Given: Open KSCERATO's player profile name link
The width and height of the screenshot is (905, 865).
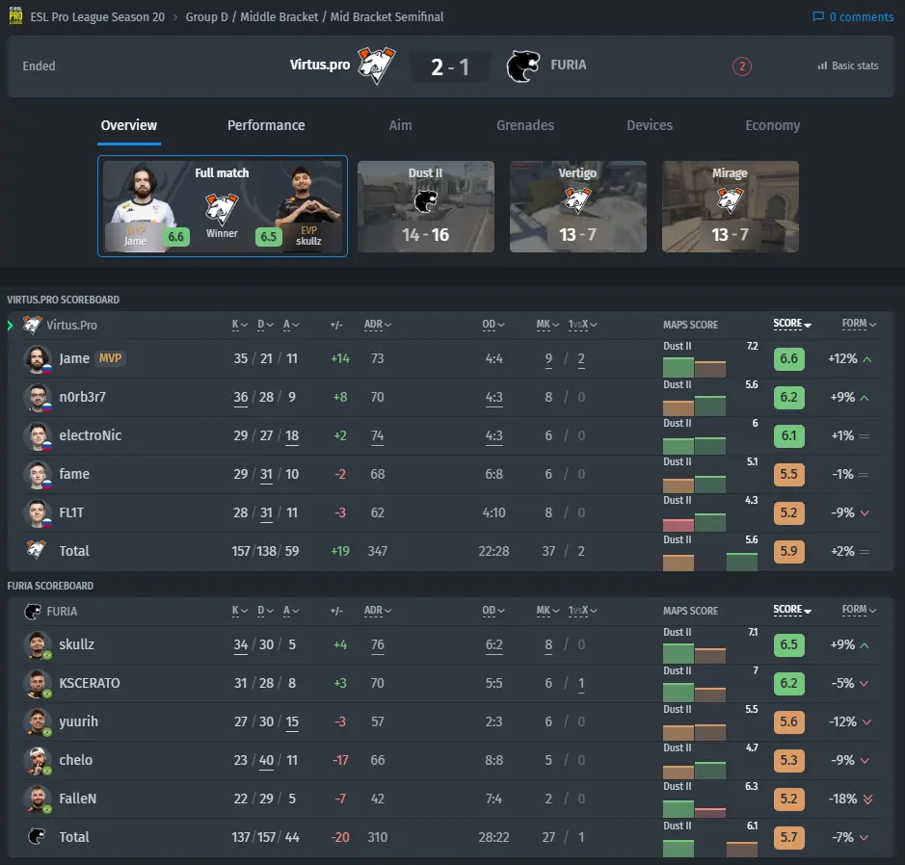Looking at the screenshot, I should pyautogui.click(x=90, y=683).
